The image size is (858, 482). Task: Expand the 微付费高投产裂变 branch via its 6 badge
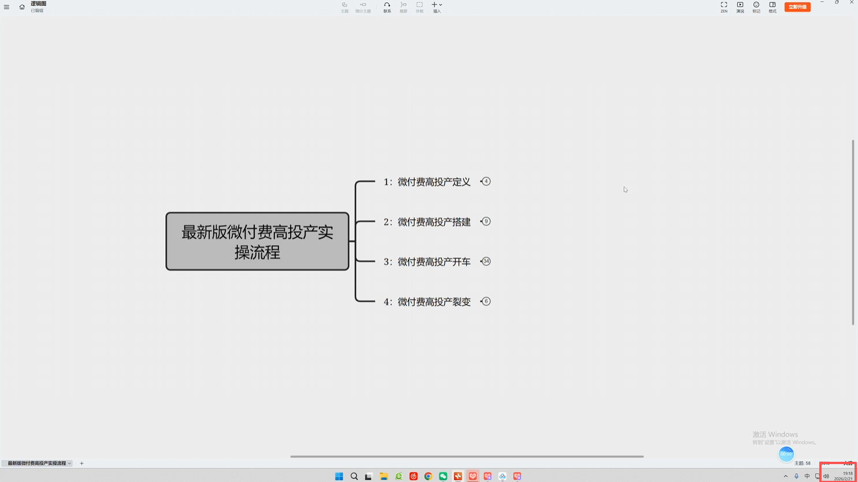coord(486,301)
